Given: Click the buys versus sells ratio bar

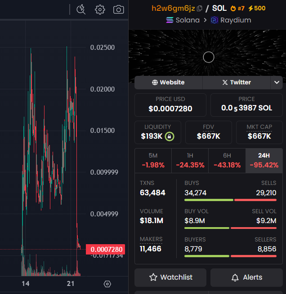Looking at the screenshot, I should pos(230,200).
